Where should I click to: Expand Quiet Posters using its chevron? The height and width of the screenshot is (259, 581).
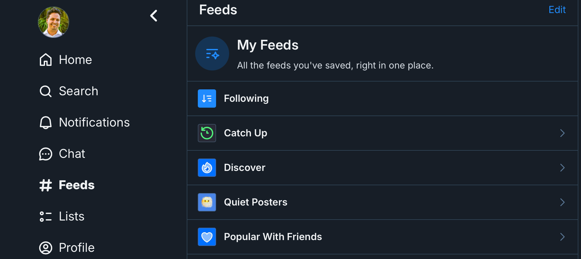tap(562, 202)
